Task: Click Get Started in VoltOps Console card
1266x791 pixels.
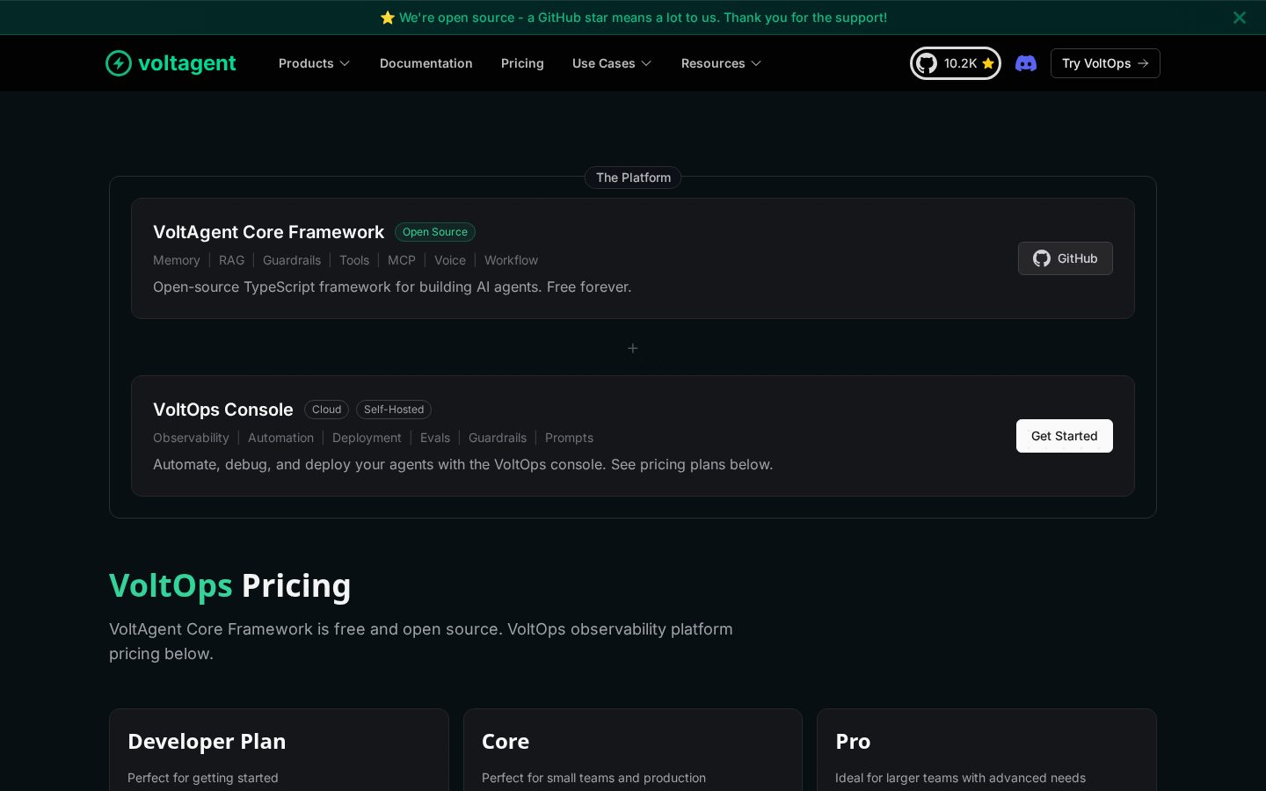Action: pos(1065,436)
